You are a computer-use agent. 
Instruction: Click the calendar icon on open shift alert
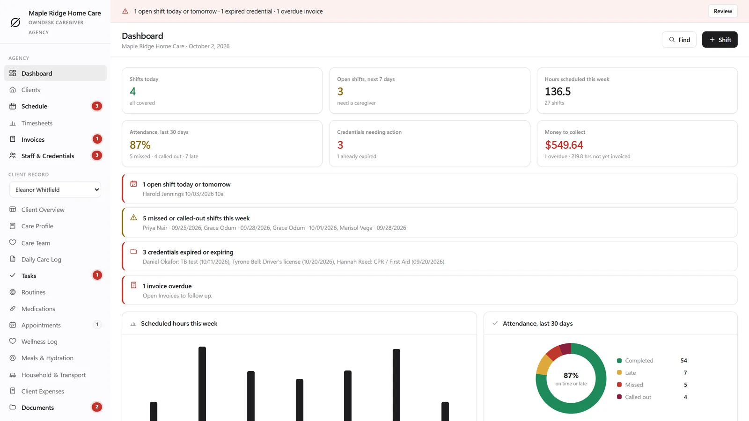(x=133, y=184)
